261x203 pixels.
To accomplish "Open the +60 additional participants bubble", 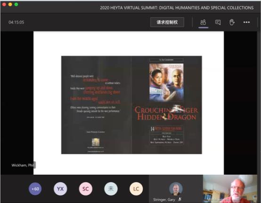I will (35, 189).
